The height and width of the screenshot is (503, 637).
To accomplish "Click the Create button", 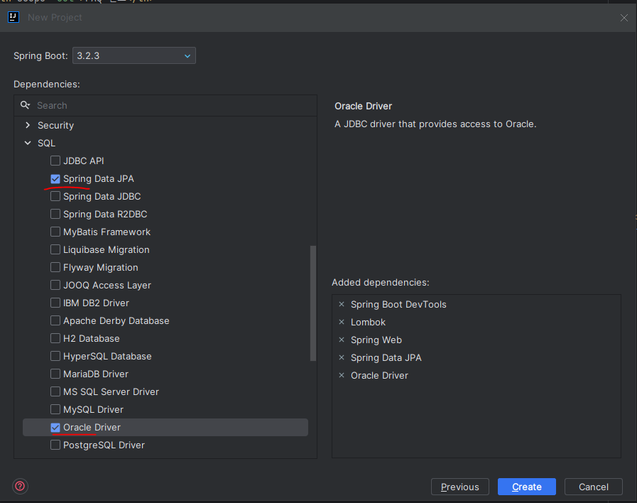I will coord(527,487).
